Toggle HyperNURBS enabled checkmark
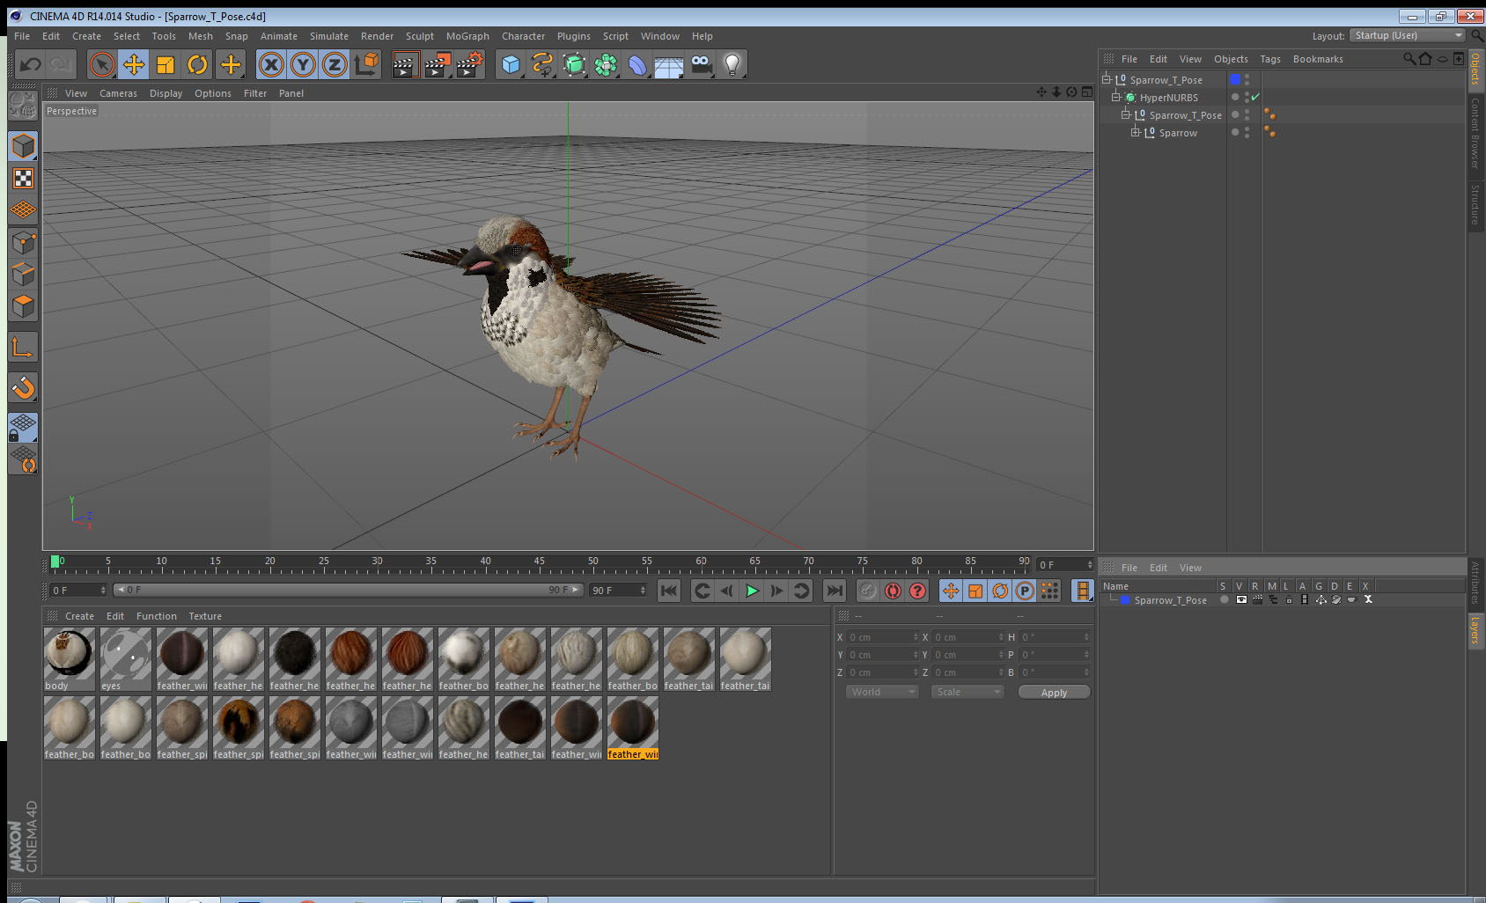1486x903 pixels. coord(1255,97)
